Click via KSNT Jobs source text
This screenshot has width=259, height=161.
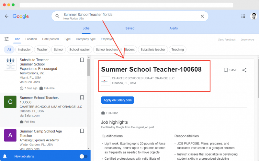[x=30, y=82]
